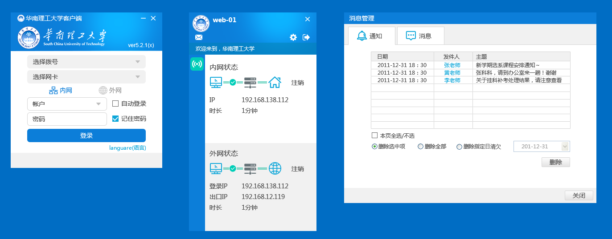Click the 出口IP value 192.168.12.119
612x239 pixels.
click(263, 197)
